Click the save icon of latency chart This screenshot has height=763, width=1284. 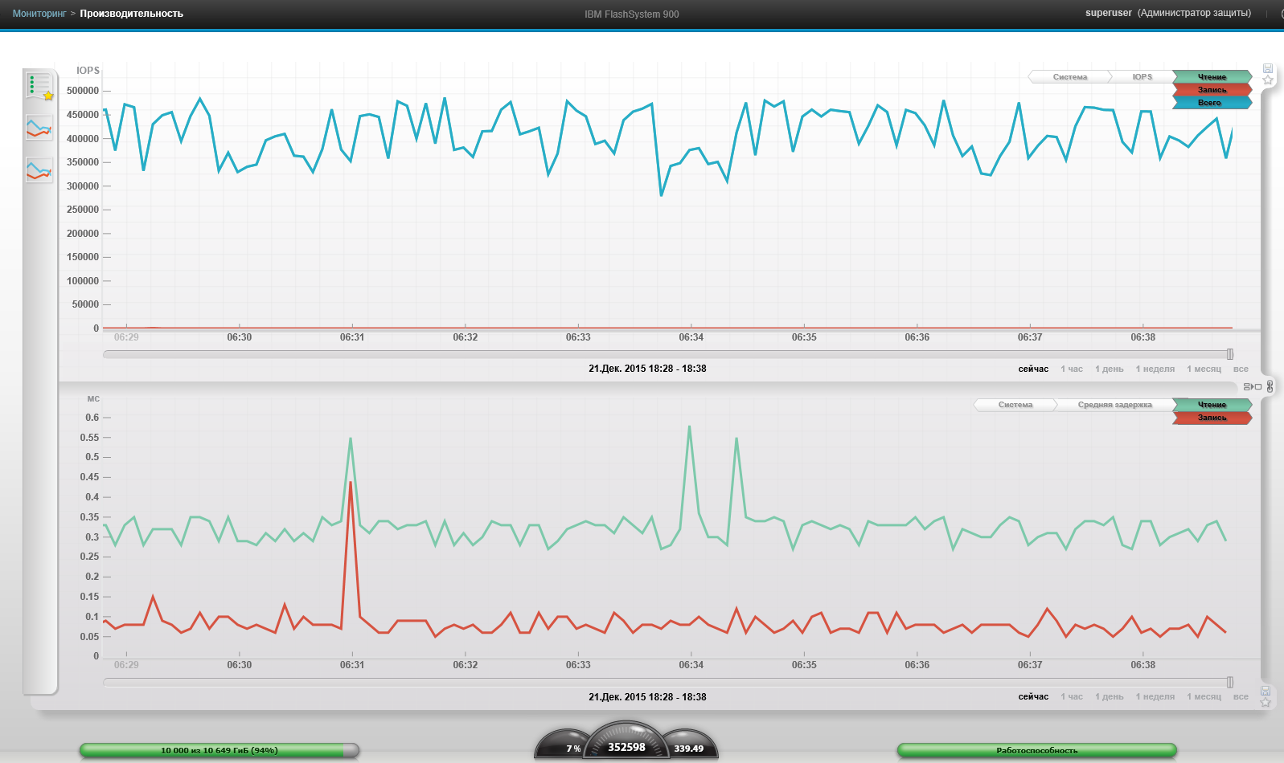click(1266, 691)
